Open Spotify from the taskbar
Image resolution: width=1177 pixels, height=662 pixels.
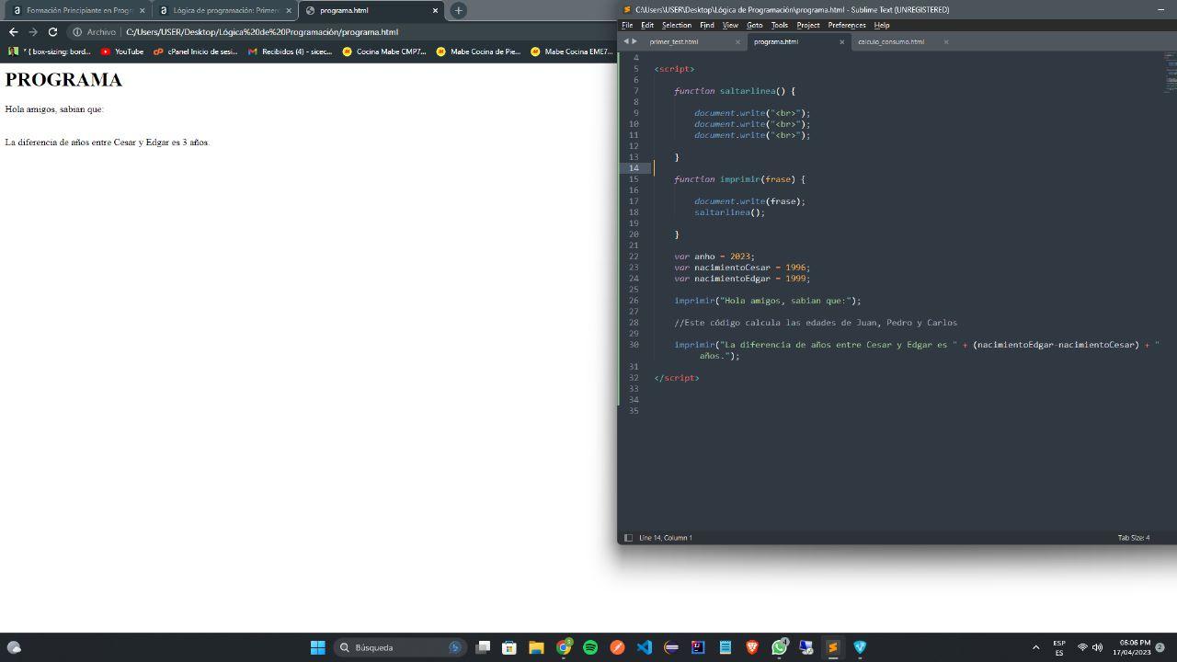pos(590,647)
